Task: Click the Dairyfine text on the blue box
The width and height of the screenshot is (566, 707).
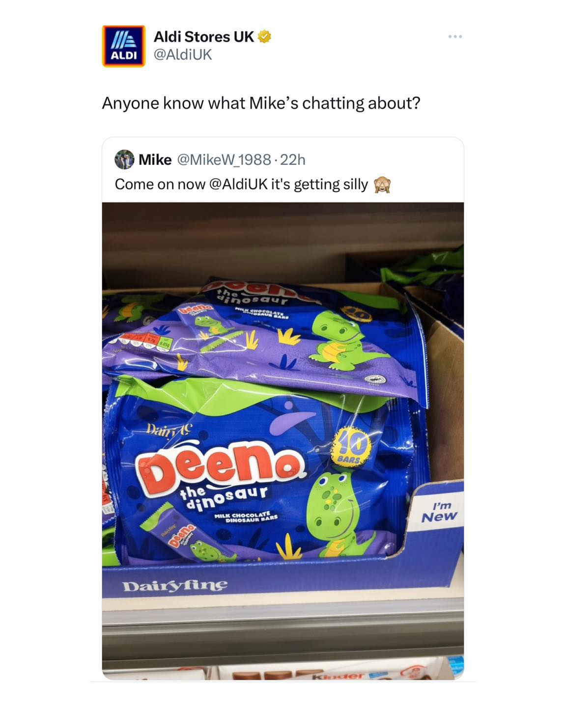Action: (x=175, y=586)
